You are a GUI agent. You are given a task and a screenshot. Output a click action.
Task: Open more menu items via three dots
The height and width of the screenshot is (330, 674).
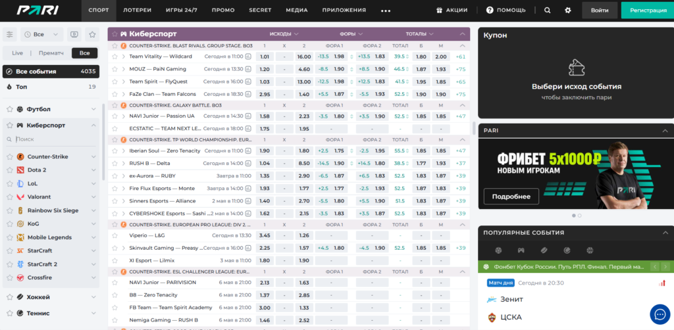tap(386, 11)
